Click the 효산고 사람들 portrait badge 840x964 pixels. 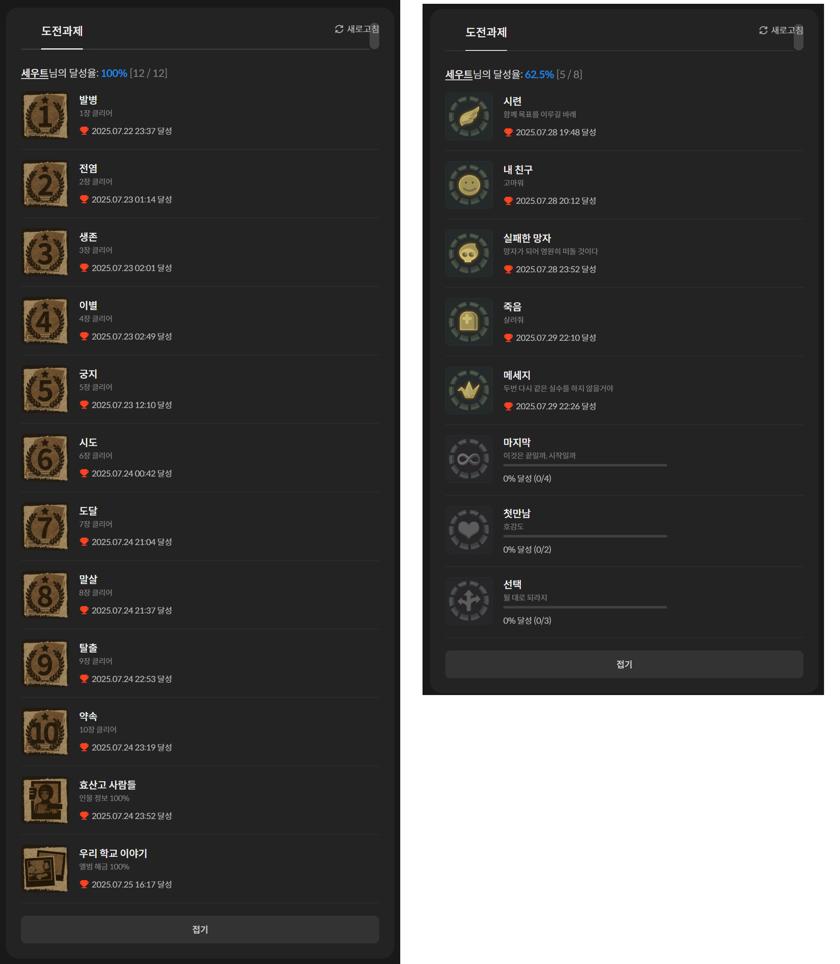[45, 800]
